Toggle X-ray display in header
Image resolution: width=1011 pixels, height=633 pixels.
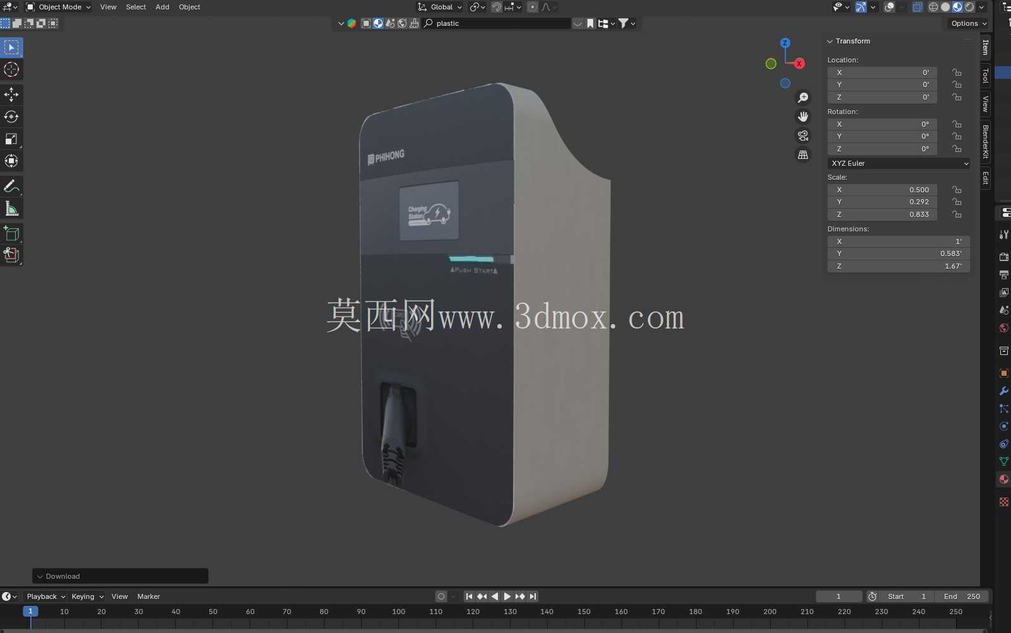tap(918, 7)
